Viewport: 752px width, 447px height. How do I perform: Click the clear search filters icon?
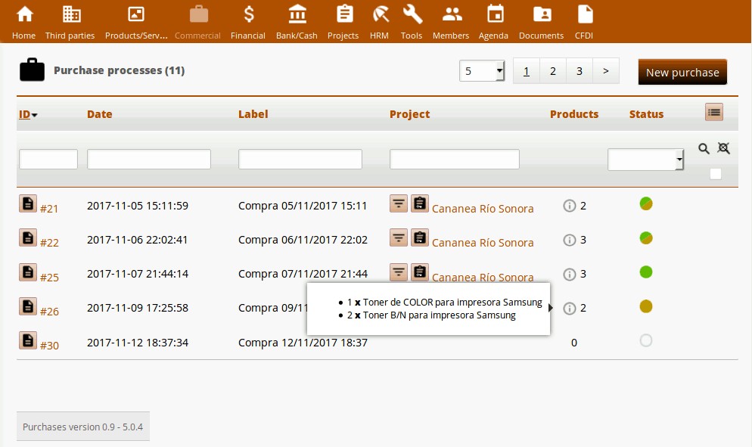click(x=723, y=149)
